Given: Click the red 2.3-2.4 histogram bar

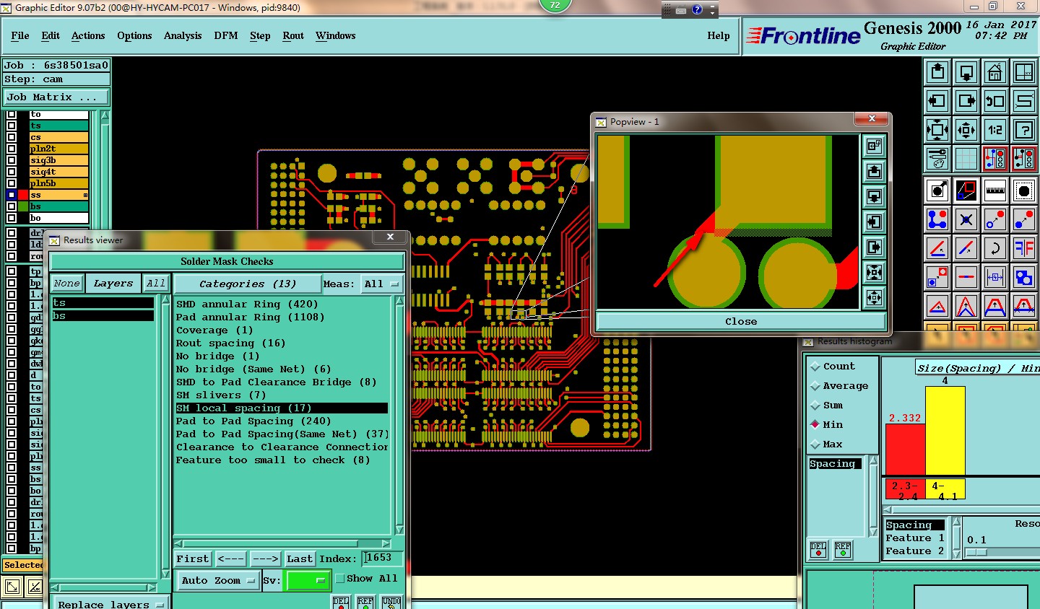Looking at the screenshot, I should (906, 449).
